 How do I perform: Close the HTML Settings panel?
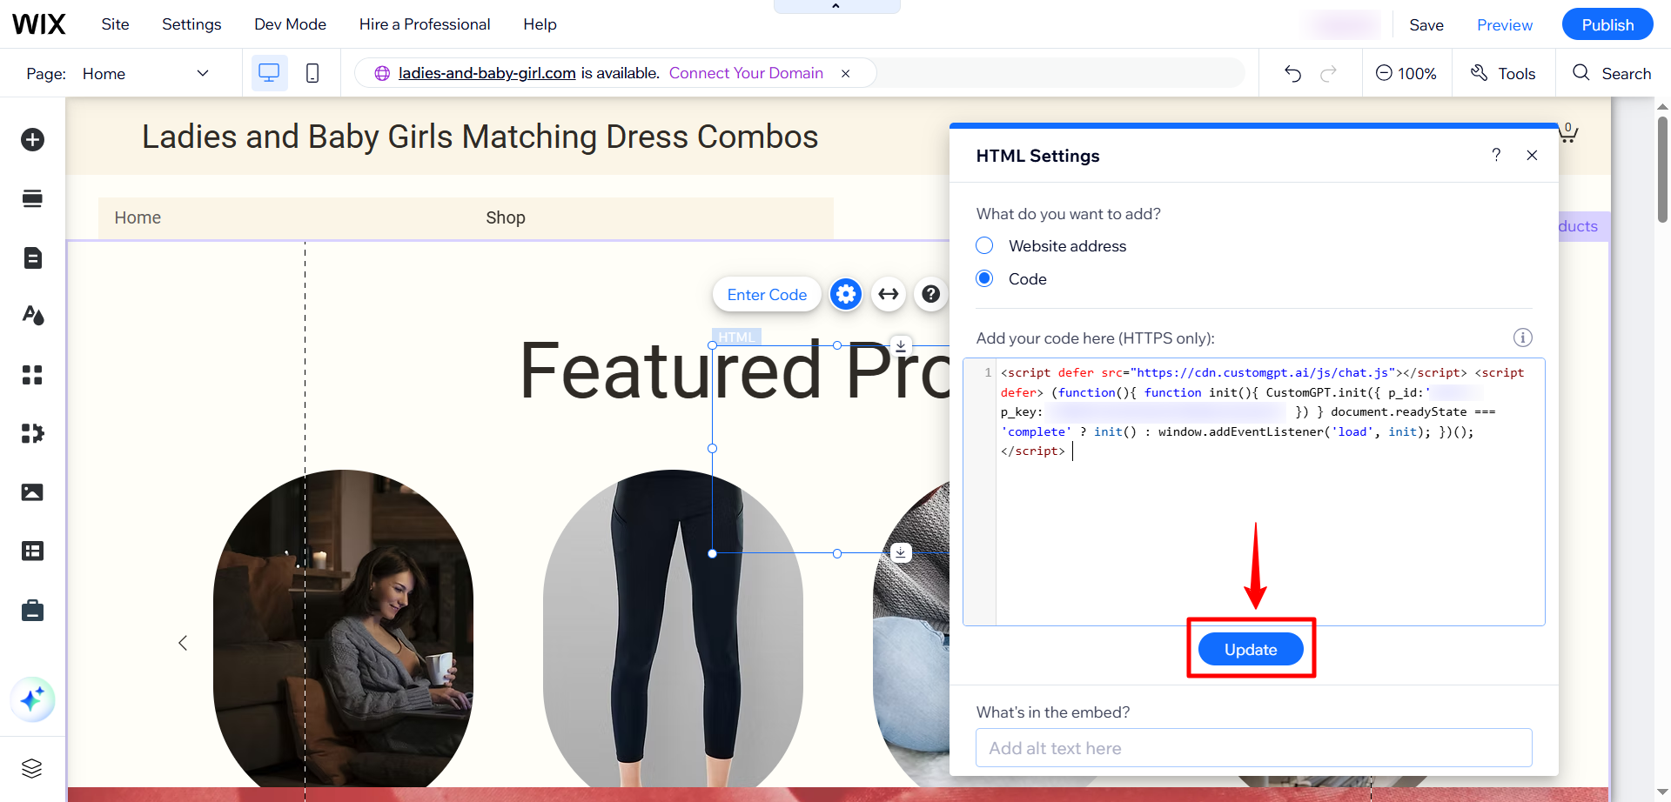pyautogui.click(x=1532, y=155)
